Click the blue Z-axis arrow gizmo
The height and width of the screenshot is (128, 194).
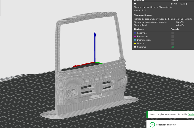pyautogui.click(x=95, y=47)
